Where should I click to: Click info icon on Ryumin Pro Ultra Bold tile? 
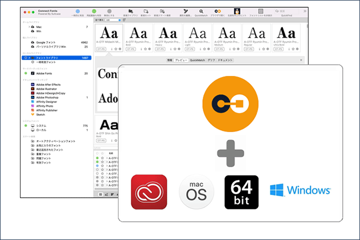click(289, 49)
